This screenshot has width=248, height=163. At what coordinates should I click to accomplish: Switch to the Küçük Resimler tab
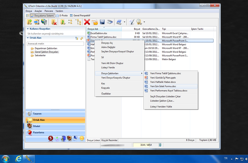(x=109, y=140)
